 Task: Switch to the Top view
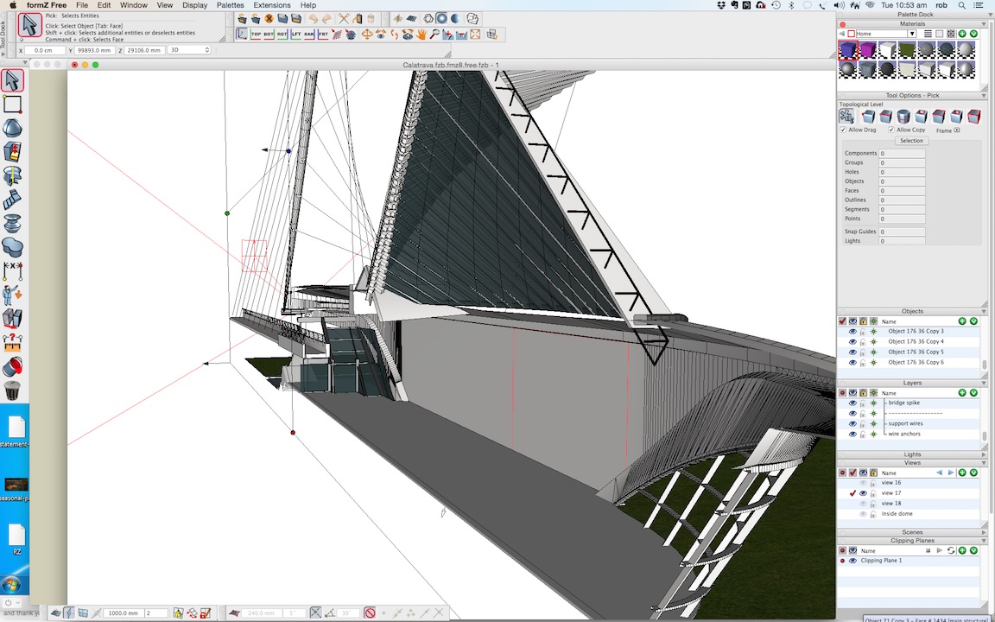[256, 35]
